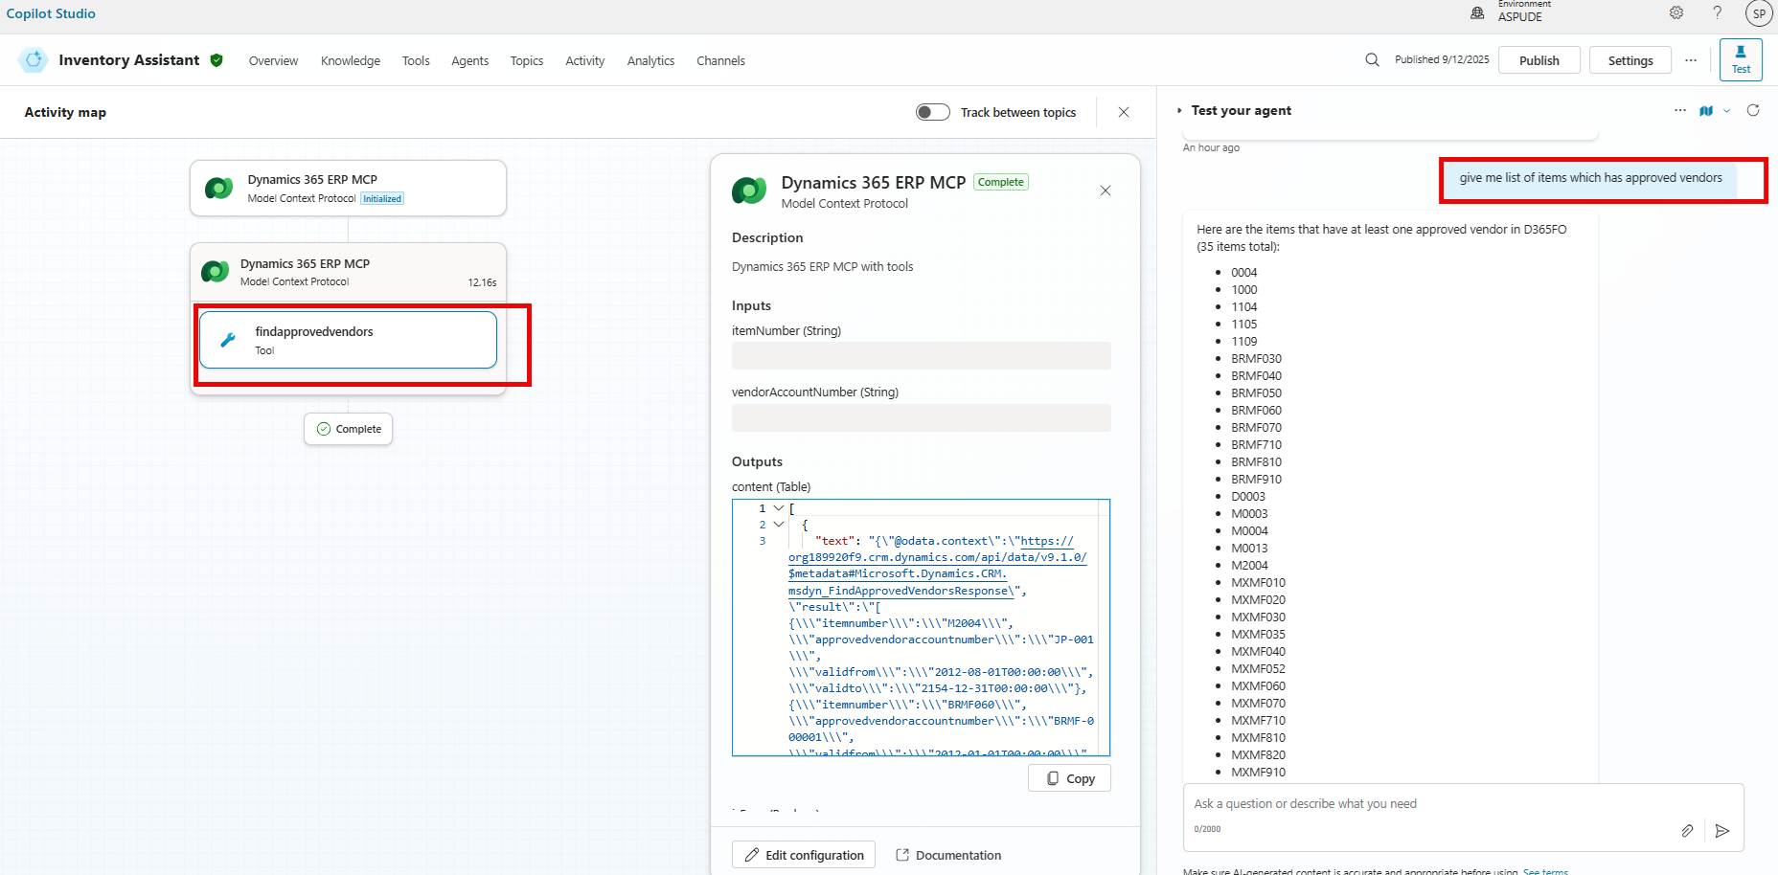Open the Analytics tab
This screenshot has width=1778, height=875.
pos(650,60)
